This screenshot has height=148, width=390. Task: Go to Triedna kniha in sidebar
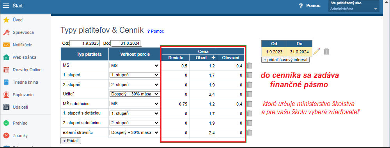(25, 82)
